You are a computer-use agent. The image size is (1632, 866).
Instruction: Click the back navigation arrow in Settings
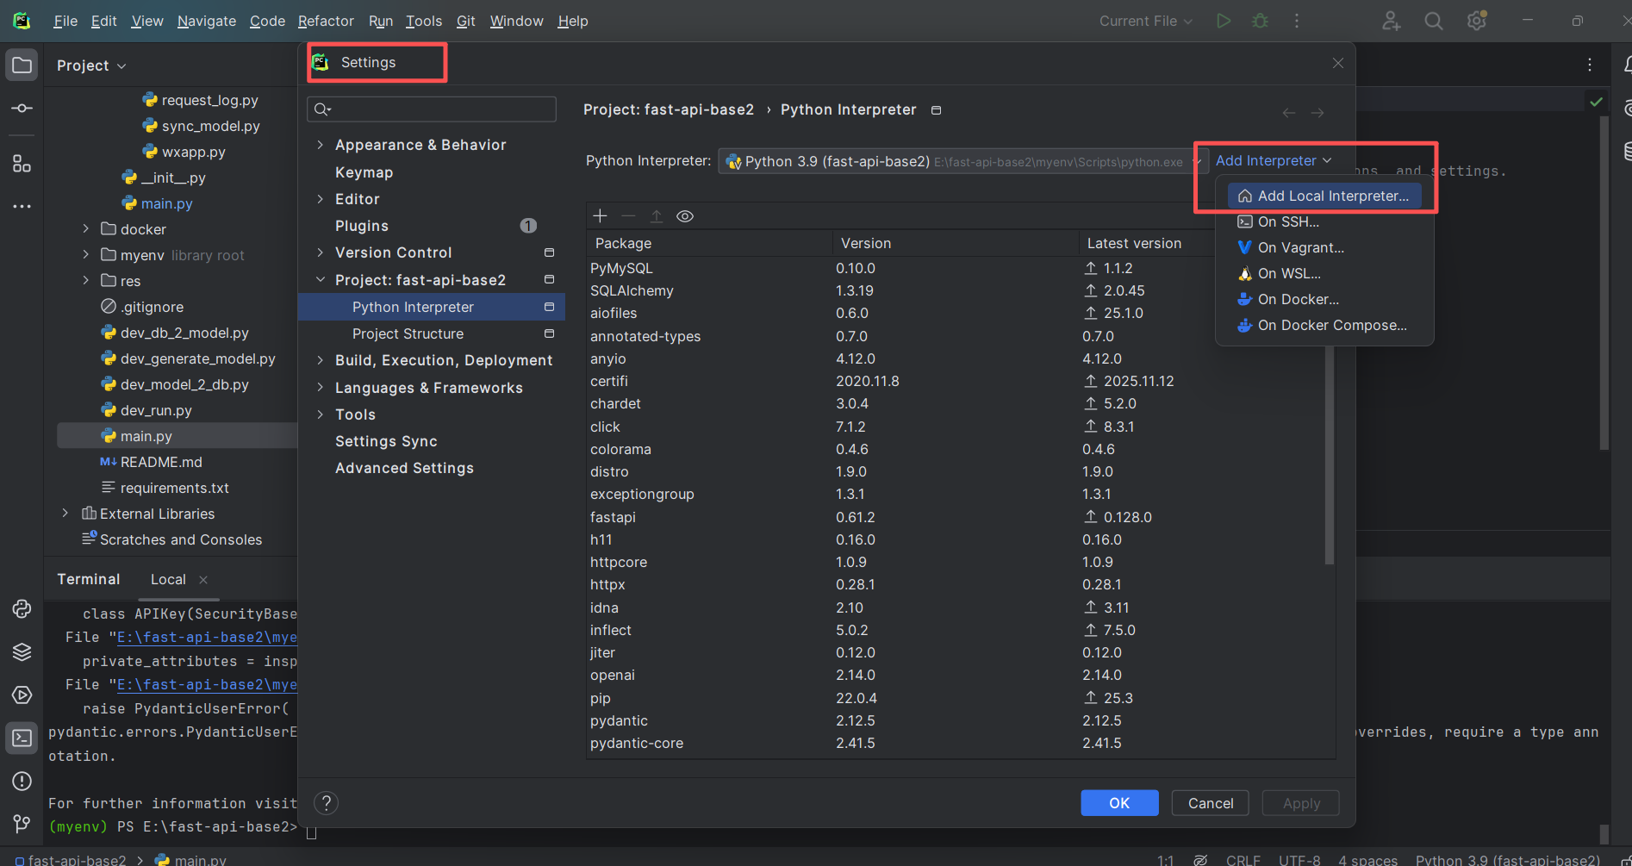(x=1289, y=113)
